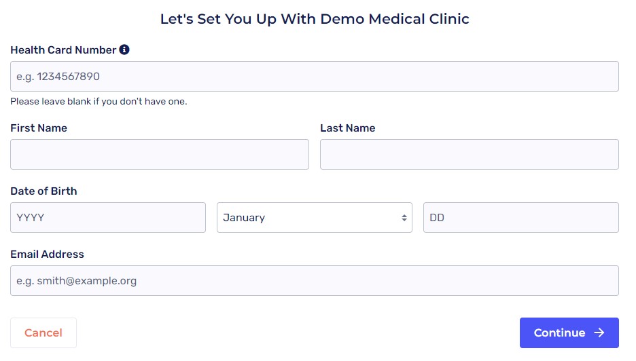
Task: Click the First Name label
Action: click(x=39, y=128)
